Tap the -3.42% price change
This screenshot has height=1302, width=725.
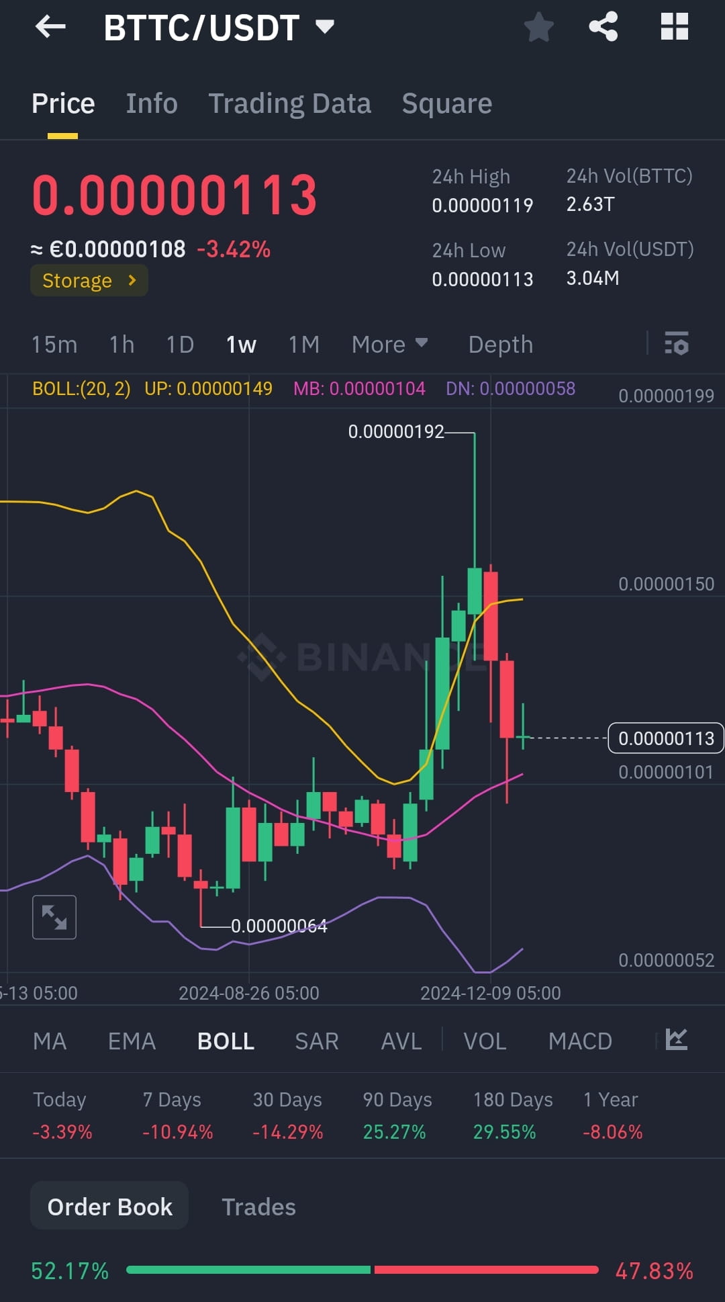[x=234, y=249]
